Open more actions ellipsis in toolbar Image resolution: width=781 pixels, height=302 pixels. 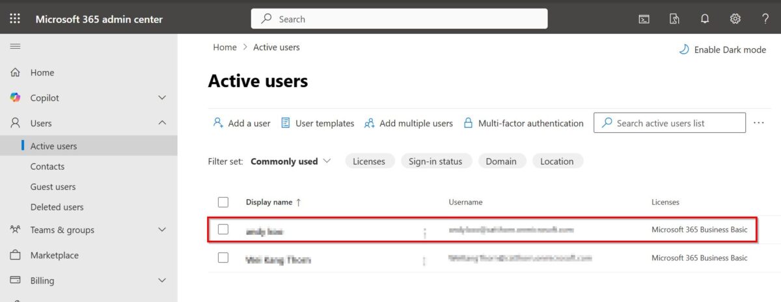pos(758,122)
